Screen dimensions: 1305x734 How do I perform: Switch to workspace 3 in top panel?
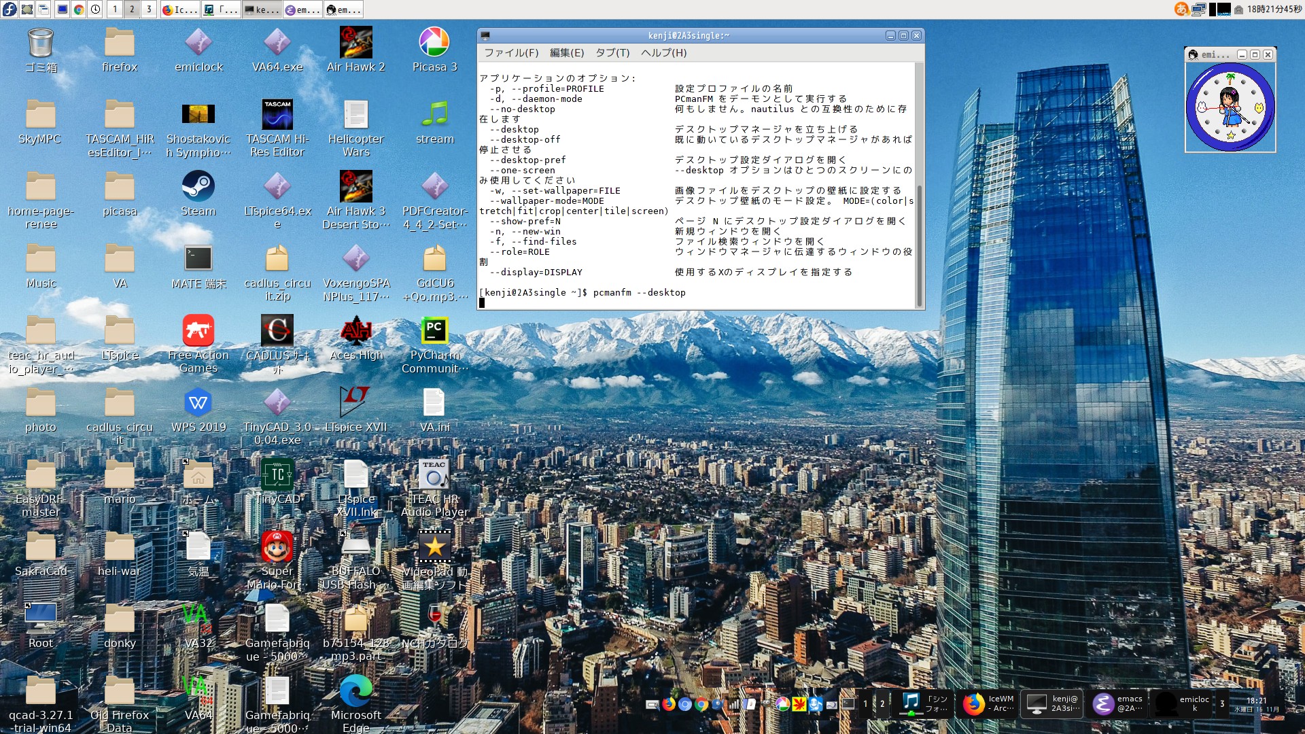[148, 9]
